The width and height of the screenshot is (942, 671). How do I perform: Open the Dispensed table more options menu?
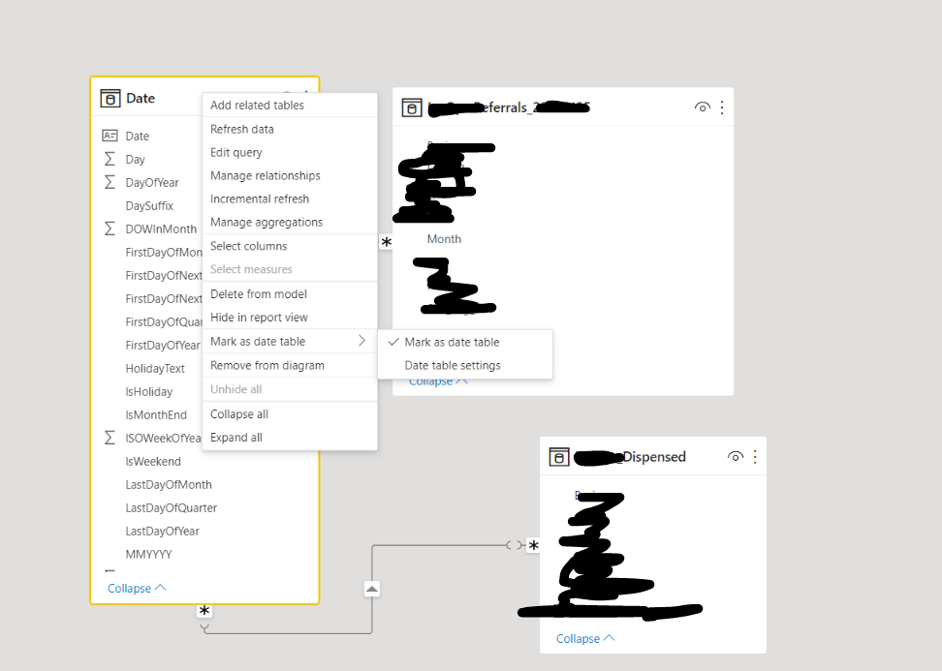pos(755,457)
